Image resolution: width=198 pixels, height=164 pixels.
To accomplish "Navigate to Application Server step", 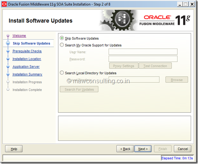I will pyautogui.click(x=26, y=67).
